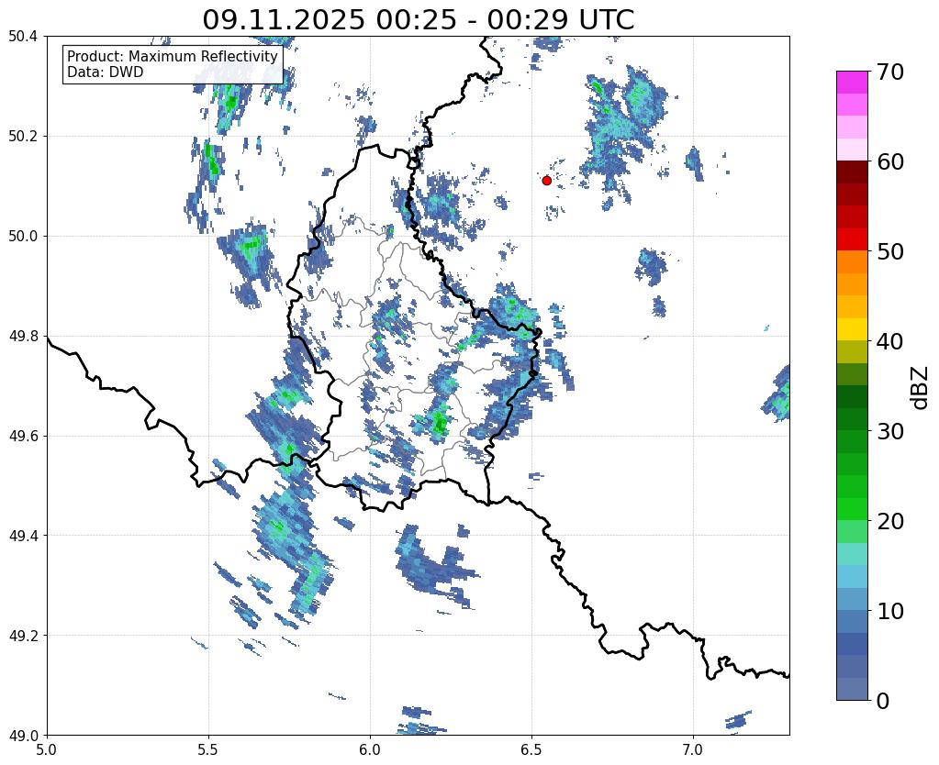This screenshot has width=939, height=765.
Task: Click latitude axis label 49.4
Action: click(x=23, y=536)
